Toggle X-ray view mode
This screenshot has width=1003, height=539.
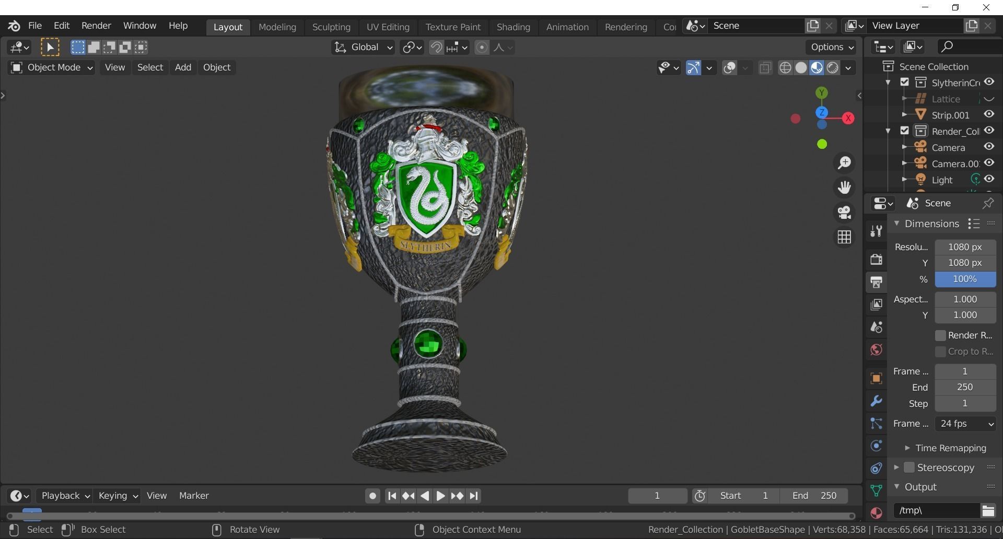(765, 68)
